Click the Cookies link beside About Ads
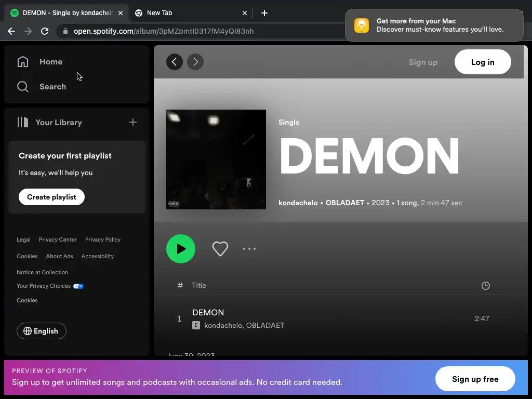 point(27,256)
